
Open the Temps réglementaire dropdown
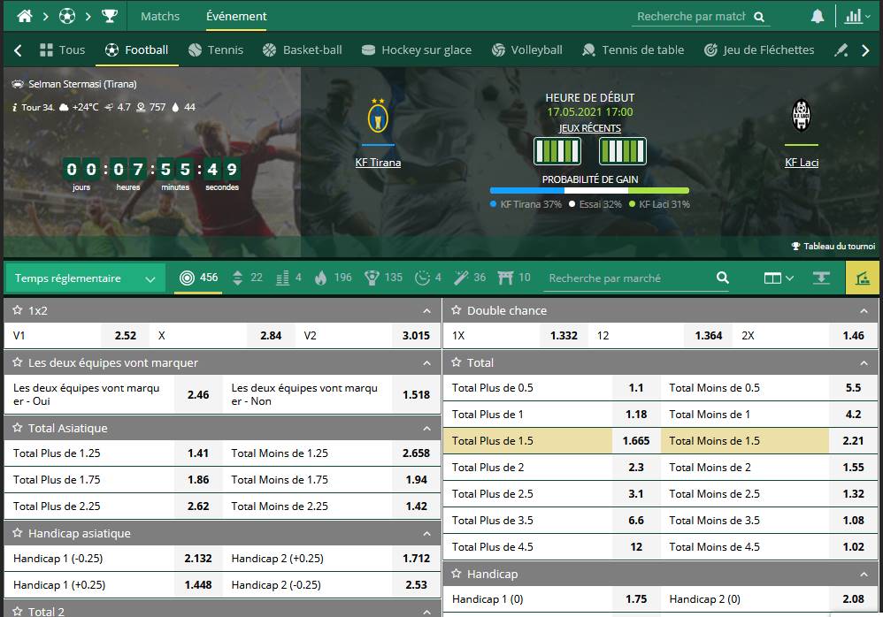pyautogui.click(x=85, y=278)
